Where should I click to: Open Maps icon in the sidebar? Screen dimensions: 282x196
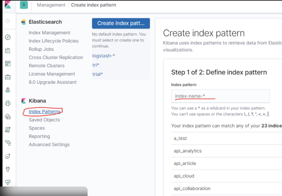click(x=8, y=90)
